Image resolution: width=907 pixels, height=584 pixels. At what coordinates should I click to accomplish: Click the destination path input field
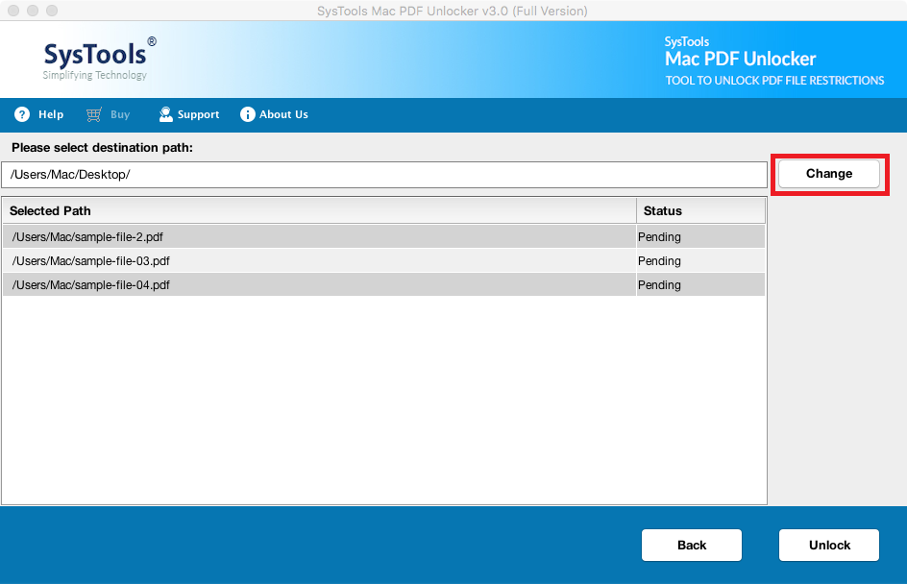click(x=384, y=175)
